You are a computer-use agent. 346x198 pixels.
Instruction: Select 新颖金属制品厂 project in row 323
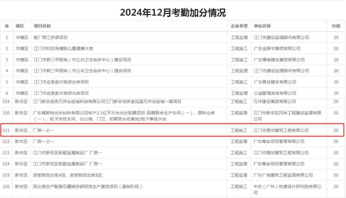68,153
